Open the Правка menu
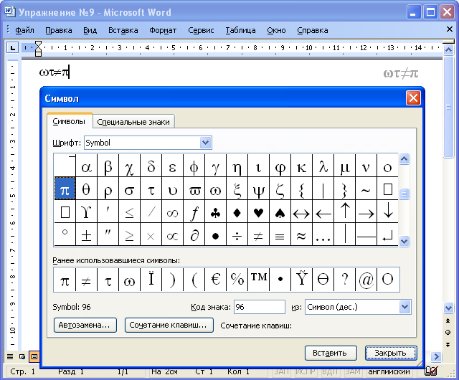Screen dimensions: 459x380 click(x=59, y=30)
